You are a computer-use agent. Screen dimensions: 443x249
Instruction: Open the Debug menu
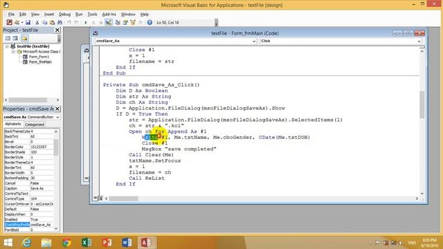click(64, 14)
